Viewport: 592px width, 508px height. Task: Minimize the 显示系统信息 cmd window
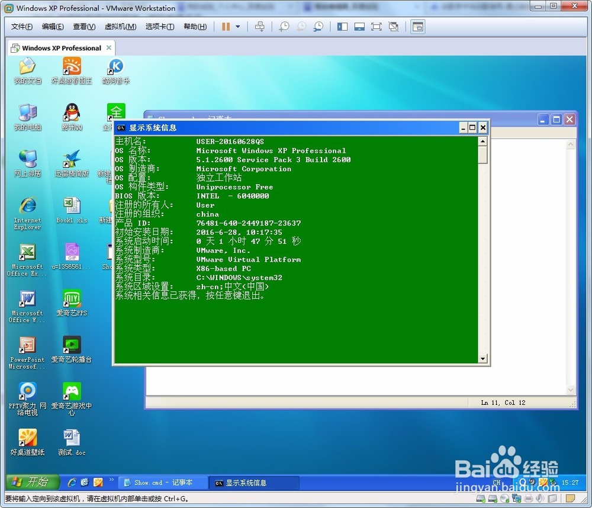(x=464, y=128)
